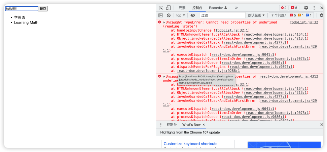Screen dimensions: 327x152
Task: Clear the console with the ban icon
Action: tap(169, 15)
